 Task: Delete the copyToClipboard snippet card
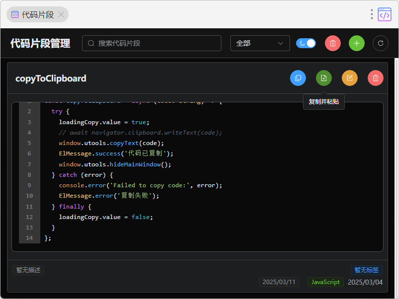[375, 78]
